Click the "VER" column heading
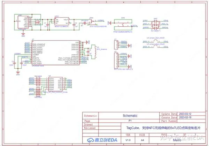Screen dimensions: 209x146 [x=128, y=135]
